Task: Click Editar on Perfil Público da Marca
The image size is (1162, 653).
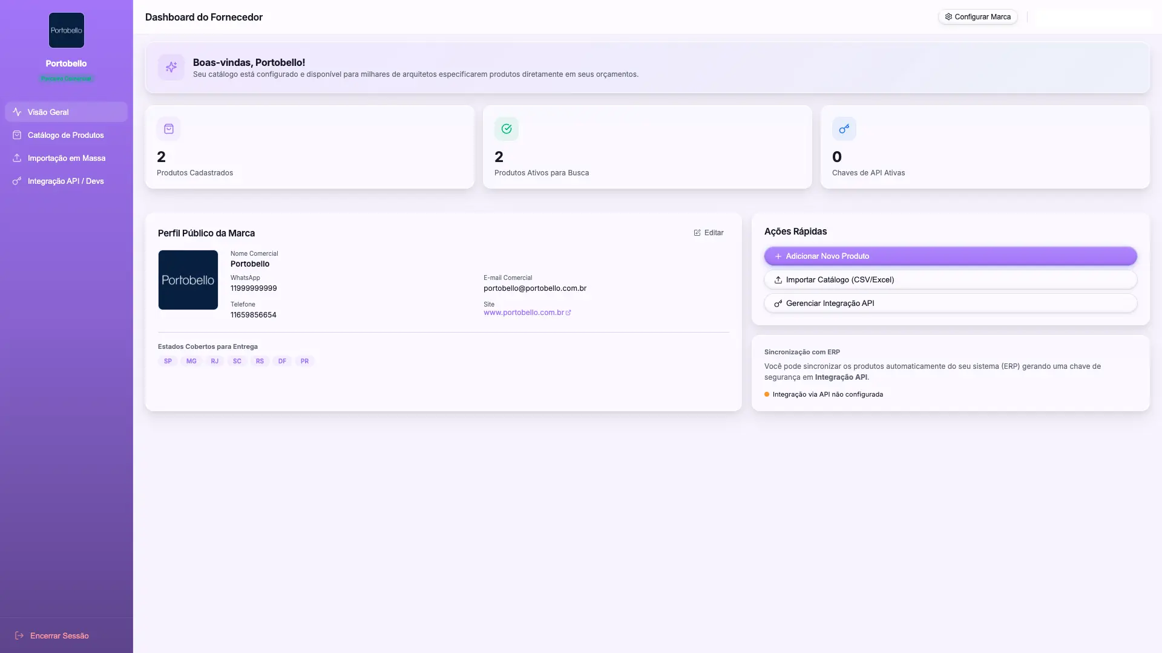Action: coord(709,233)
